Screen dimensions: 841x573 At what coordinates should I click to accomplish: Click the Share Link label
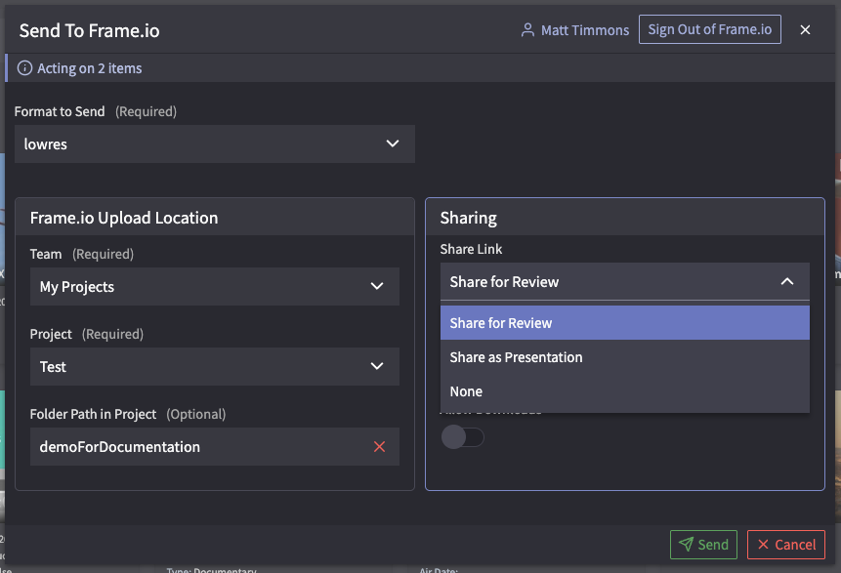[x=471, y=249]
